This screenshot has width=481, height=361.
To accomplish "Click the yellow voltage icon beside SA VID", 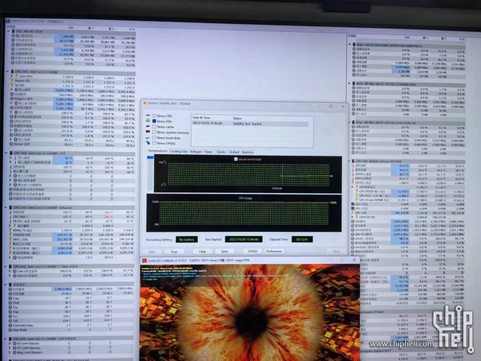I will click(x=12, y=85).
